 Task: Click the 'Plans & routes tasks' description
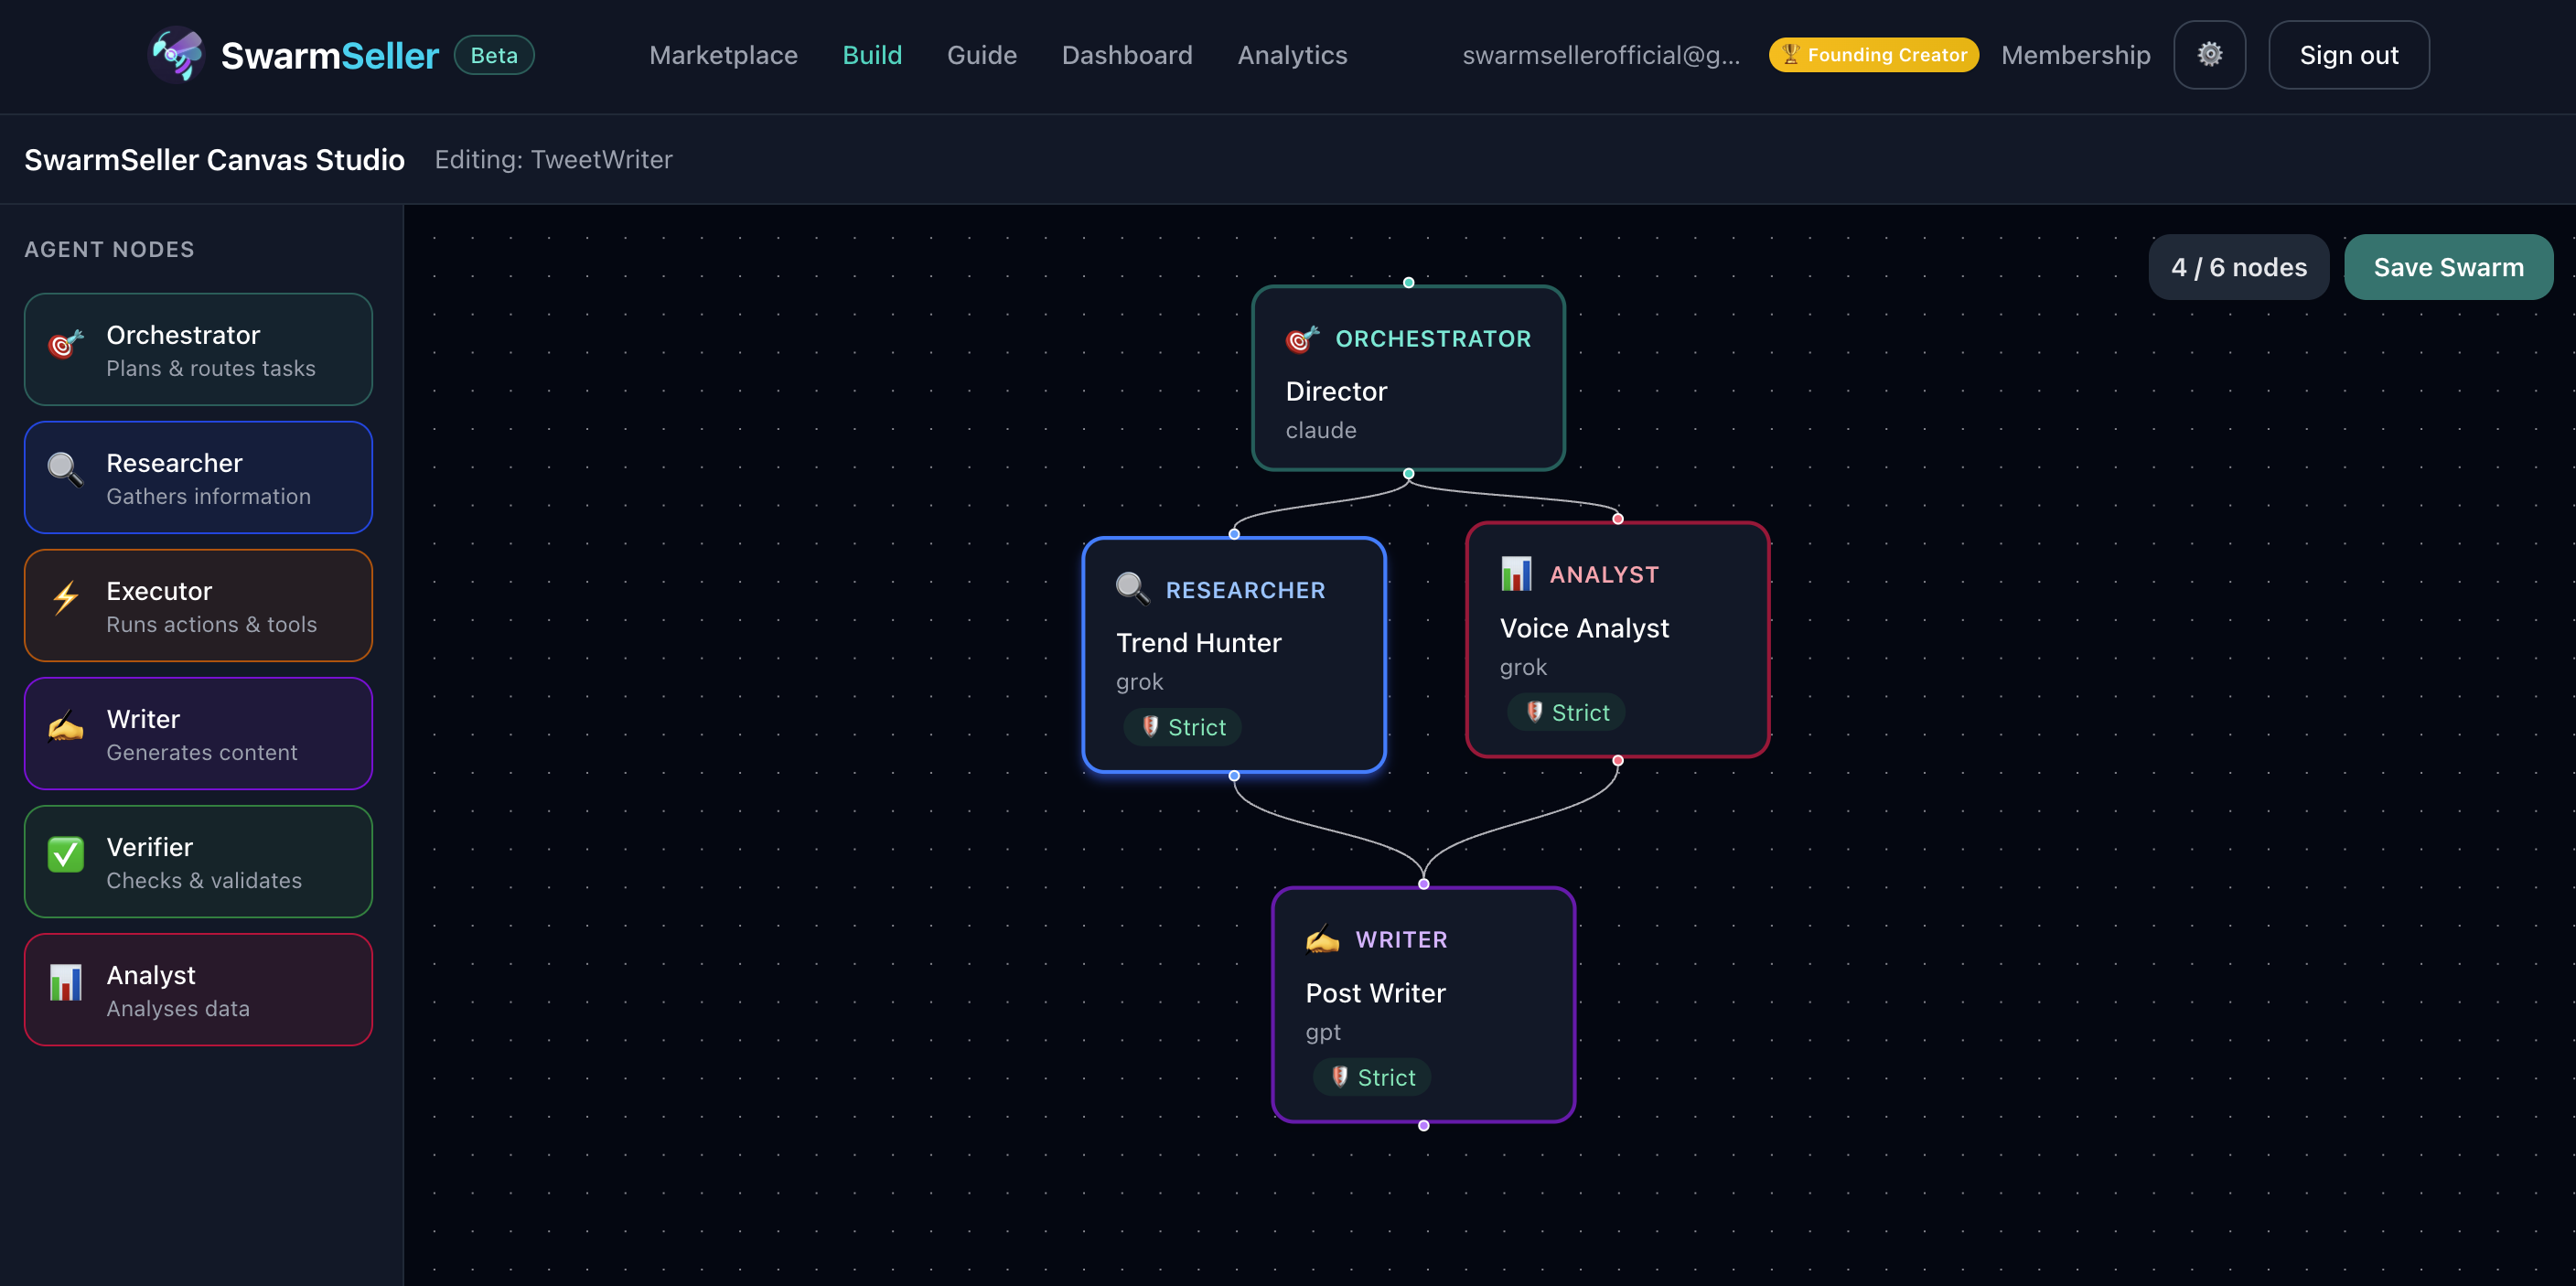[x=211, y=368]
